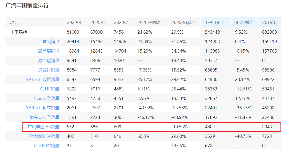
Task: Click the 2020-9 column header
Action: tap(74, 22)
